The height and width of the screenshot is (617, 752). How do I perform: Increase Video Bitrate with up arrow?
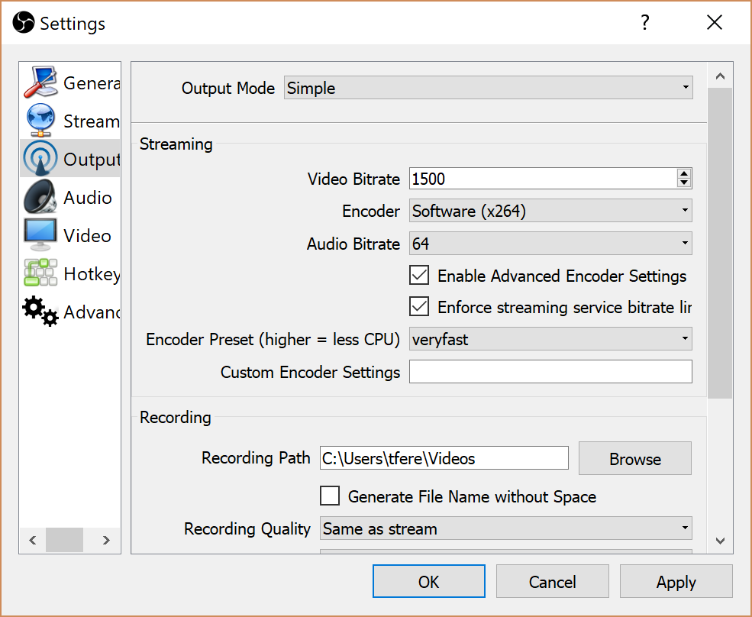click(x=684, y=174)
